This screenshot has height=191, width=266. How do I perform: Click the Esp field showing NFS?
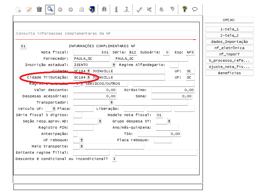pos(190,52)
